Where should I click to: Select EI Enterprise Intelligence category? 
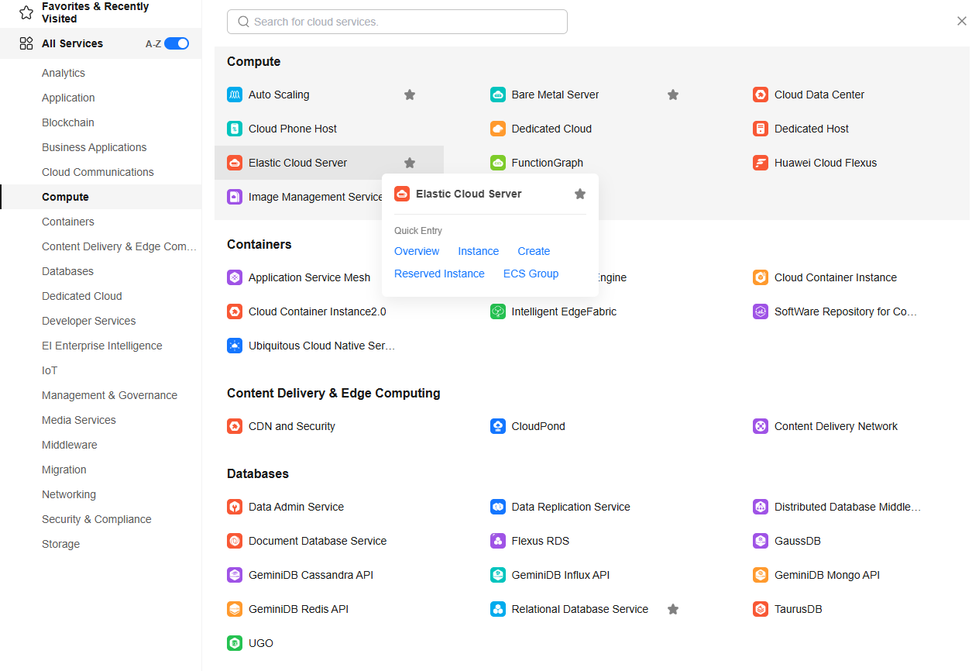[x=101, y=346]
